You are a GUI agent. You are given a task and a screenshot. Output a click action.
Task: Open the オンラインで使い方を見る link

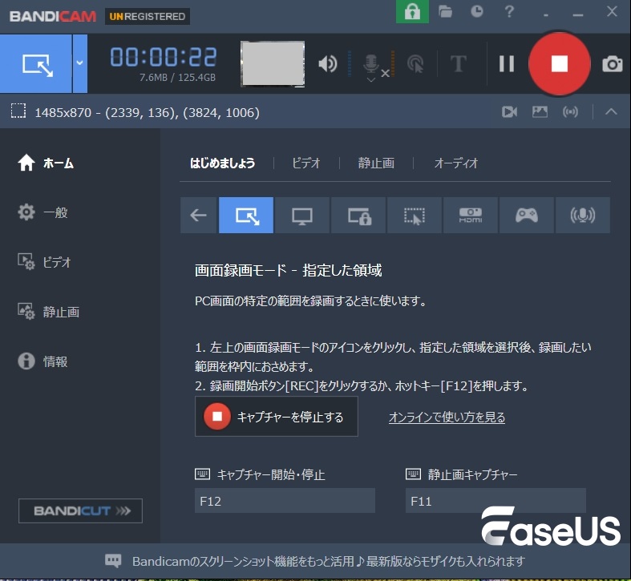click(x=447, y=418)
